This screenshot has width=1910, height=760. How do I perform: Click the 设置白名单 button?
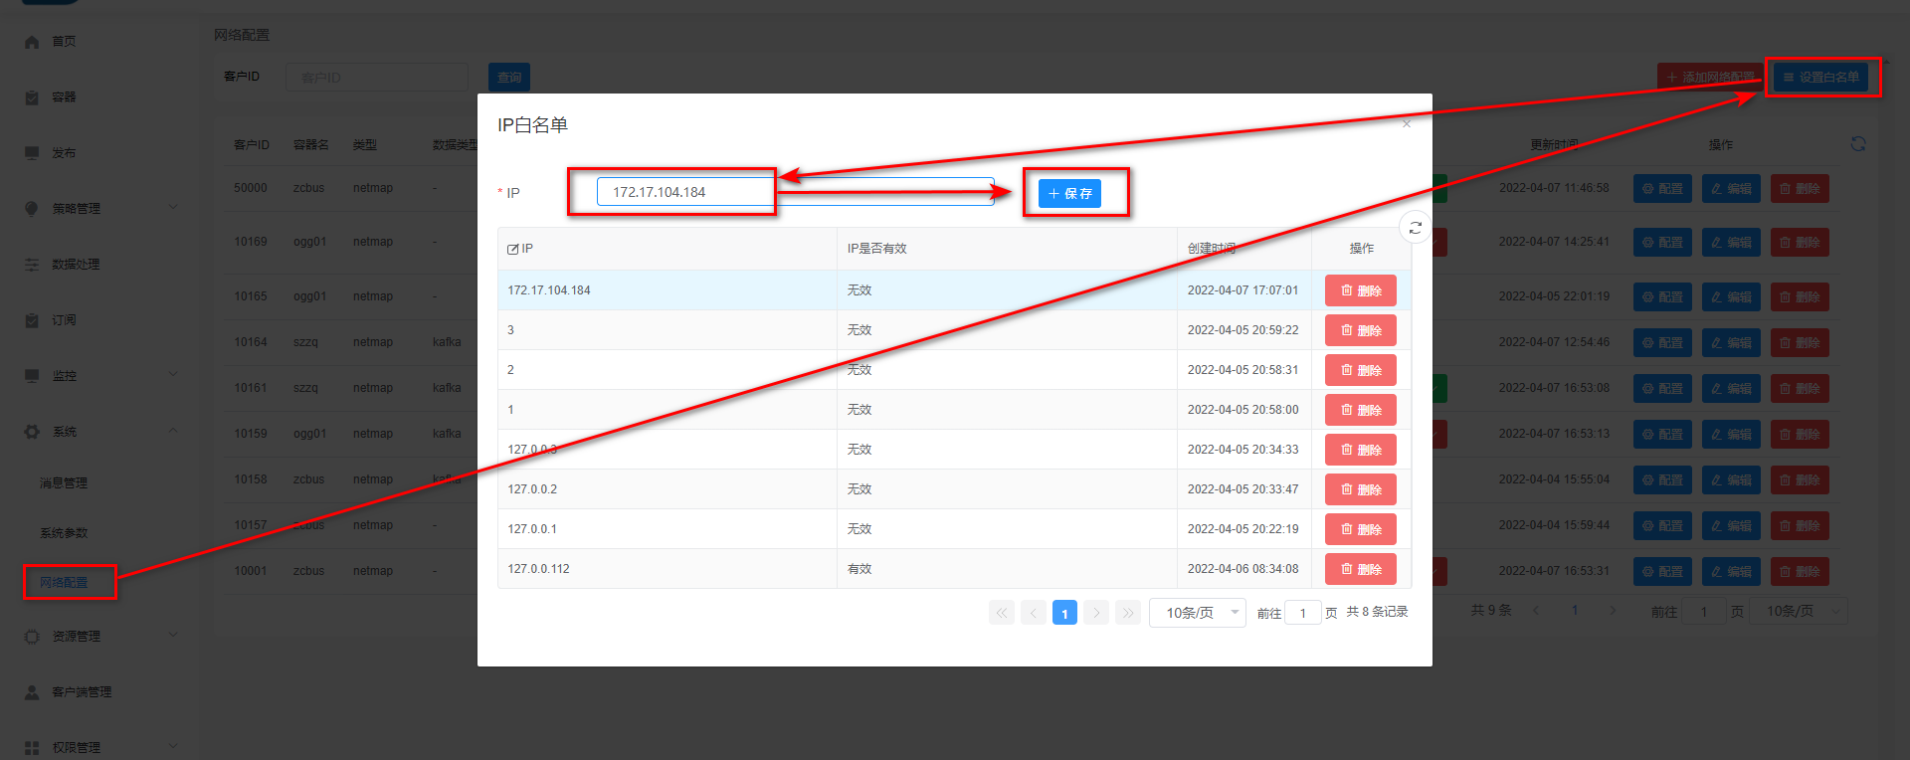tap(1820, 77)
